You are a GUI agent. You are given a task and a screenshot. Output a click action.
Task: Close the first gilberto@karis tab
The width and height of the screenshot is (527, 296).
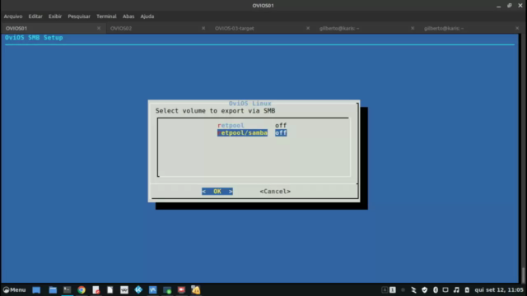(413, 28)
